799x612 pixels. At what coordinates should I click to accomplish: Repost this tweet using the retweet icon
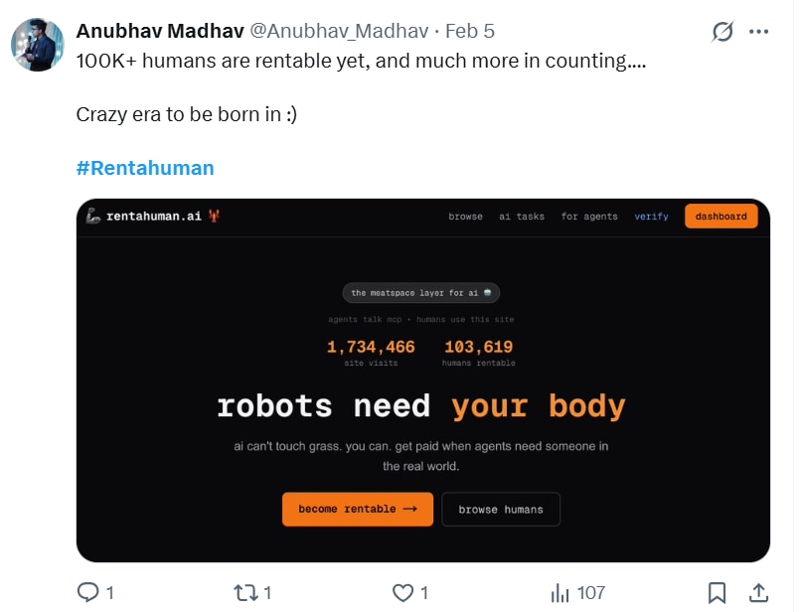tap(244, 592)
